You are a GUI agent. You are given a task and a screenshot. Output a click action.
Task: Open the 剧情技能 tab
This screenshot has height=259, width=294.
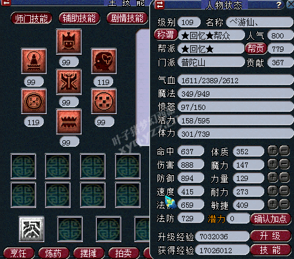point(127,19)
